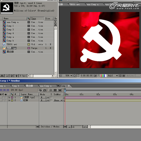141x141 pixels.
Task: Toggle preserve transparency checkbox for layer 2
Action: click(x=51, y=100)
